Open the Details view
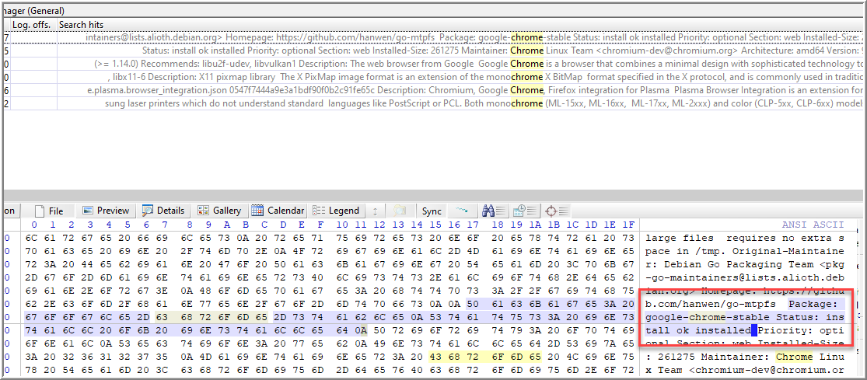Screen dimensions: 867x380 tap(163, 211)
